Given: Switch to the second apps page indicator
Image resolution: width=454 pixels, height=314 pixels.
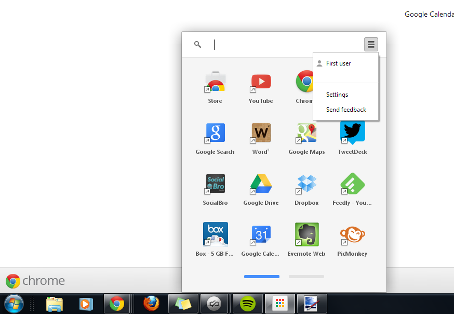Looking at the screenshot, I should pyautogui.click(x=306, y=277).
